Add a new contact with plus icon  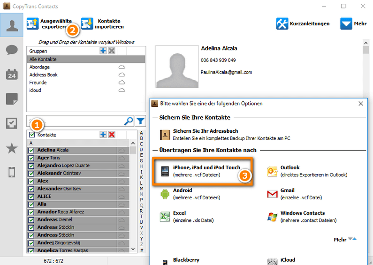click(103, 135)
